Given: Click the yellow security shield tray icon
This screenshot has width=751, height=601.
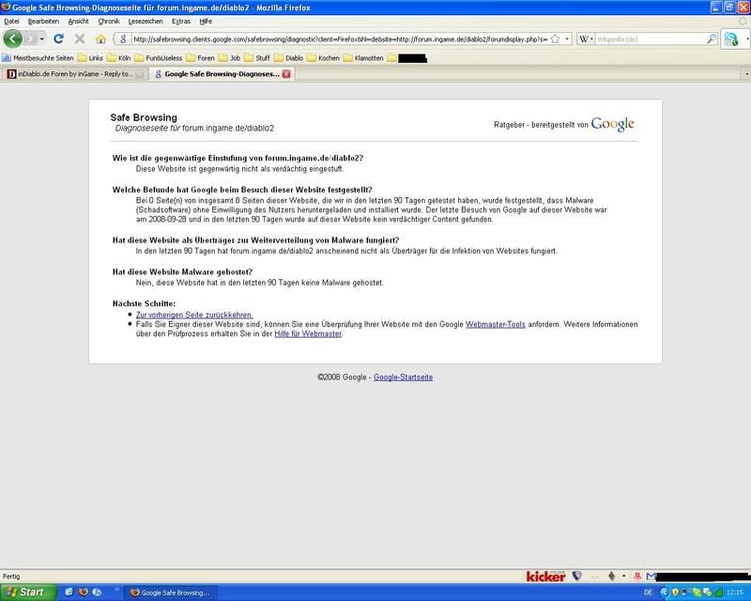Looking at the screenshot, I should coord(675,593).
